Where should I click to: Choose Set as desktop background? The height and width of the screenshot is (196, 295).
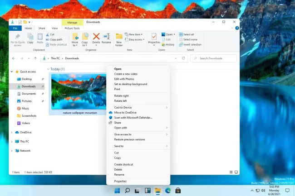[130, 84]
